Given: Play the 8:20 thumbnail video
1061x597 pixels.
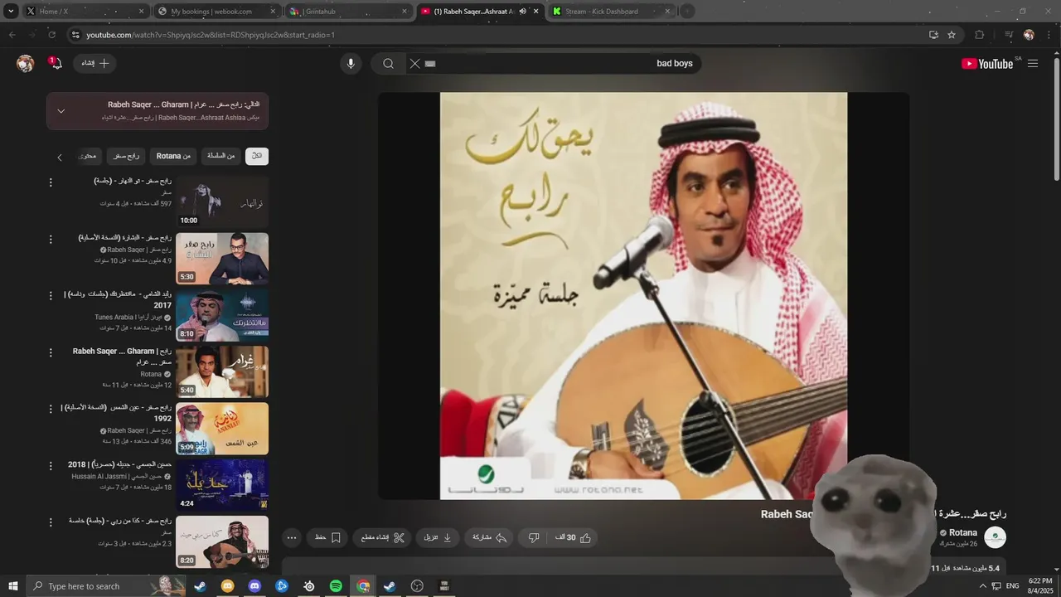Looking at the screenshot, I should pyautogui.click(x=222, y=541).
